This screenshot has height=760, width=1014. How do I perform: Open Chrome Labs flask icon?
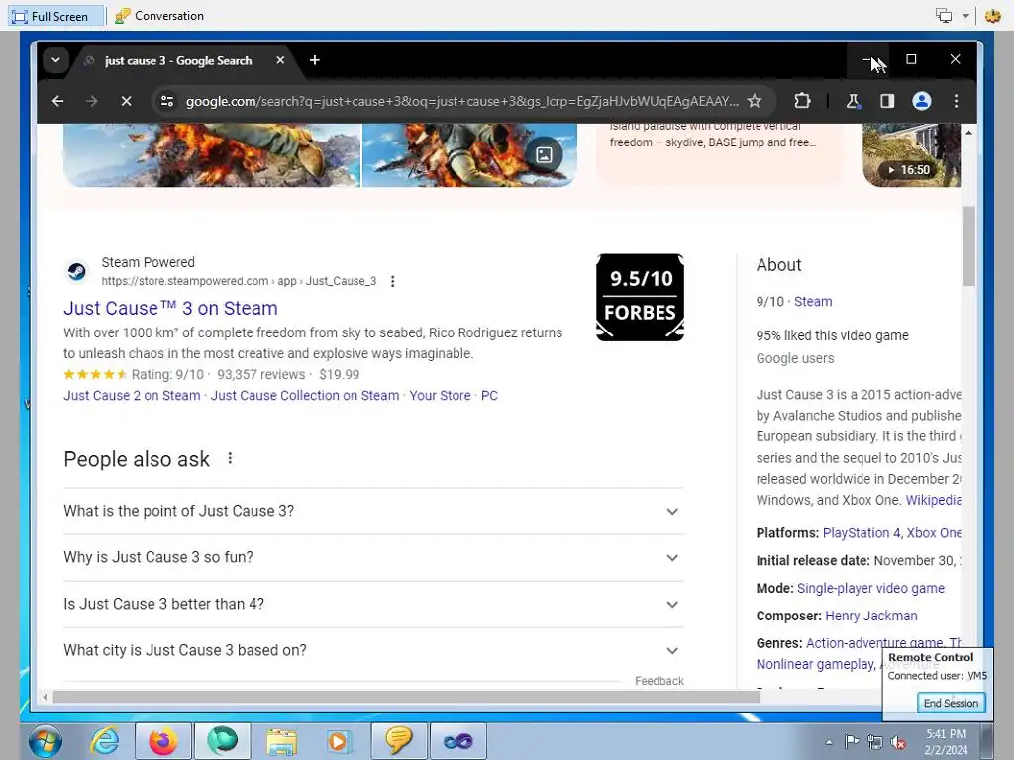[853, 101]
